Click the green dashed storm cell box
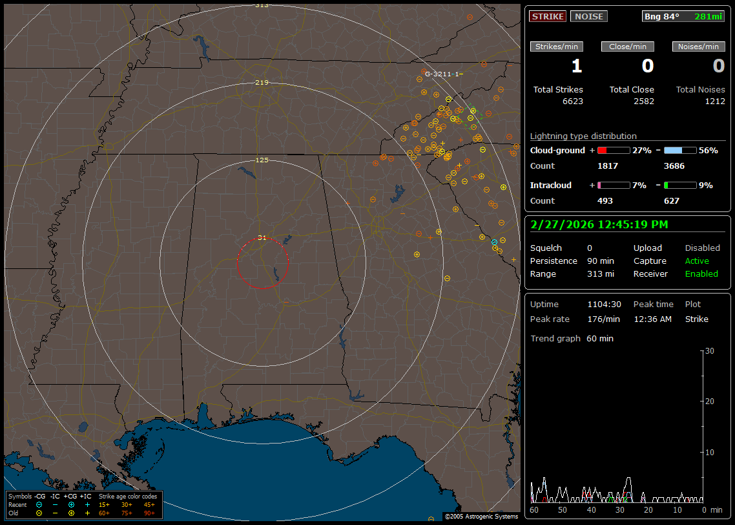735x525 pixels. point(471,116)
